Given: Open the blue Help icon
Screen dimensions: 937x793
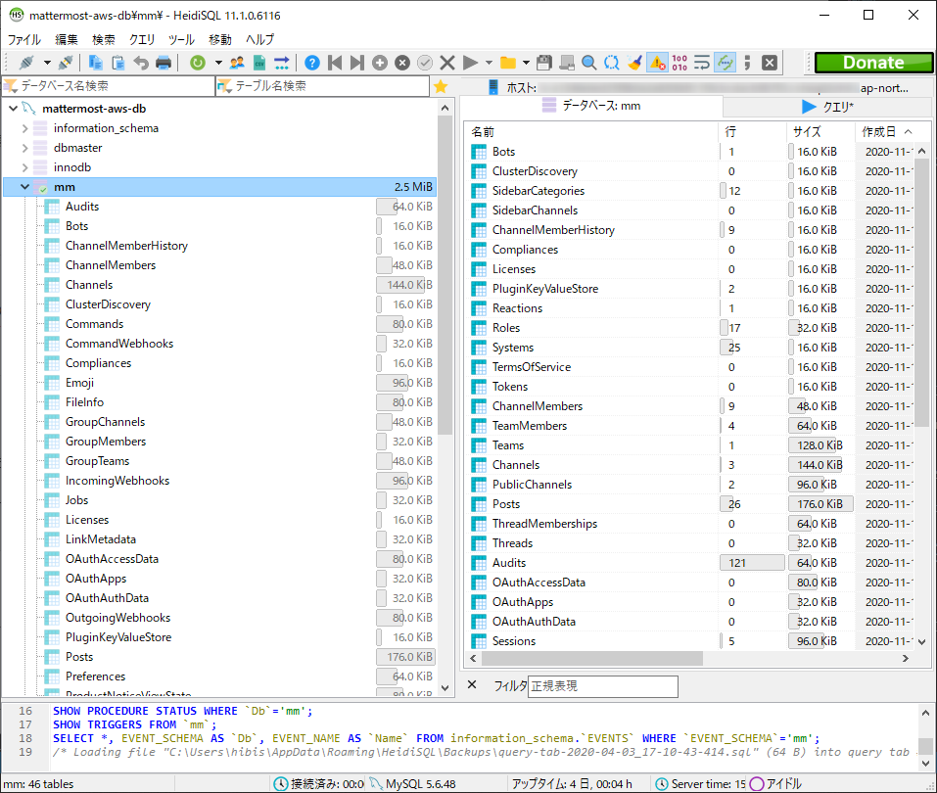Looking at the screenshot, I should [x=312, y=63].
